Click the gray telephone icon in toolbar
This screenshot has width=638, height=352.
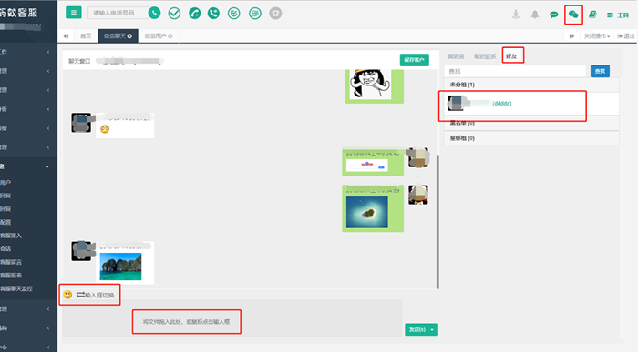coord(275,14)
